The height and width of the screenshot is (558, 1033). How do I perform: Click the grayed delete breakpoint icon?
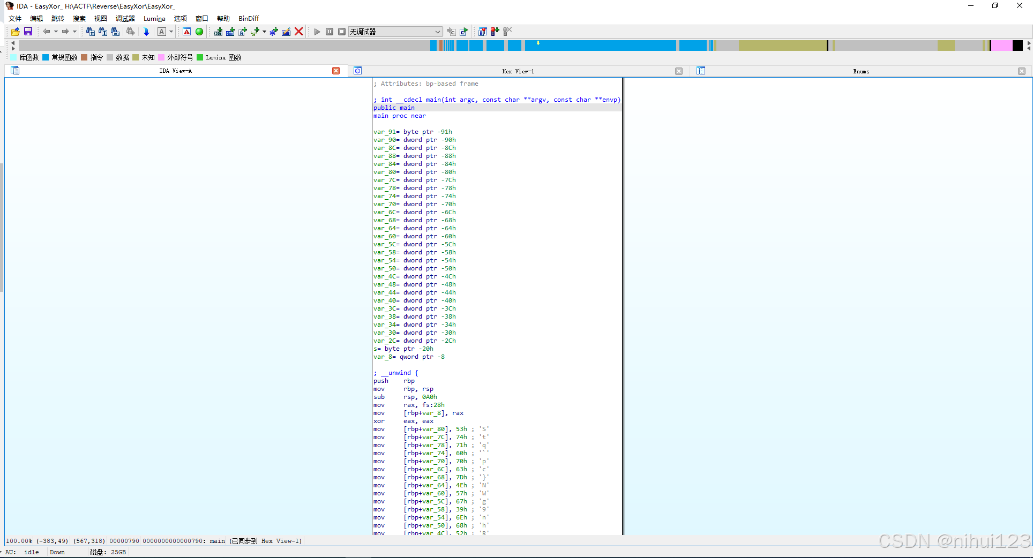(x=507, y=32)
